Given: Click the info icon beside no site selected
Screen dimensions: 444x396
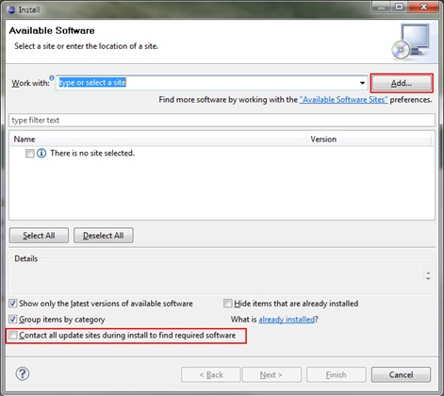Looking at the screenshot, I should coord(41,153).
